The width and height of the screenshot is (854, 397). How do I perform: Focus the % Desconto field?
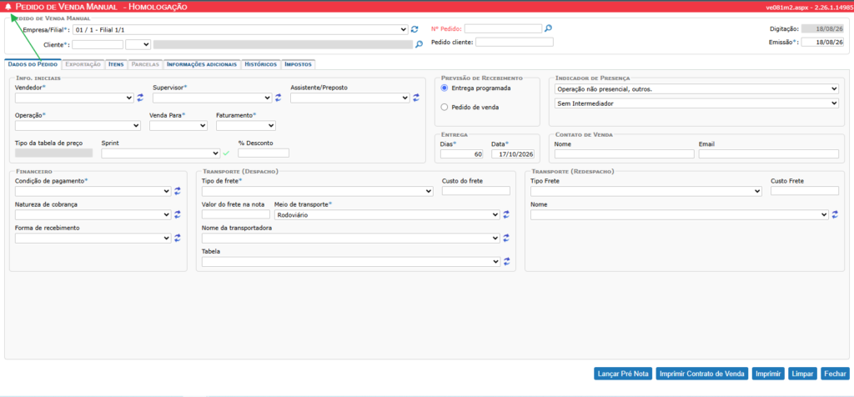pos(264,153)
